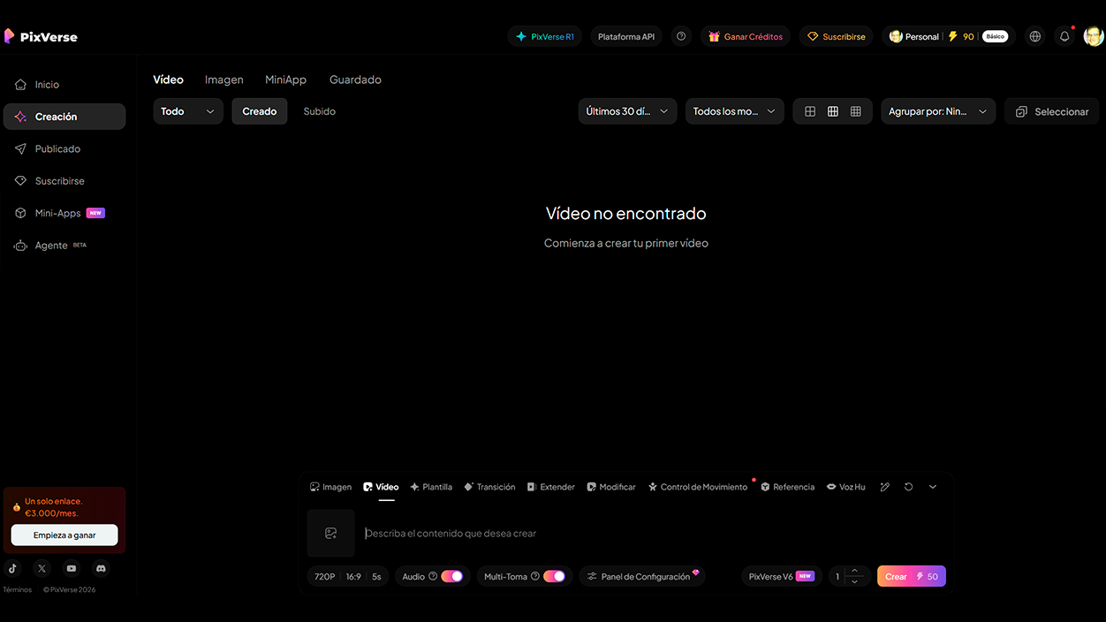This screenshot has width=1106, height=622.
Task: Select Voz Hu mode
Action: coord(846,487)
